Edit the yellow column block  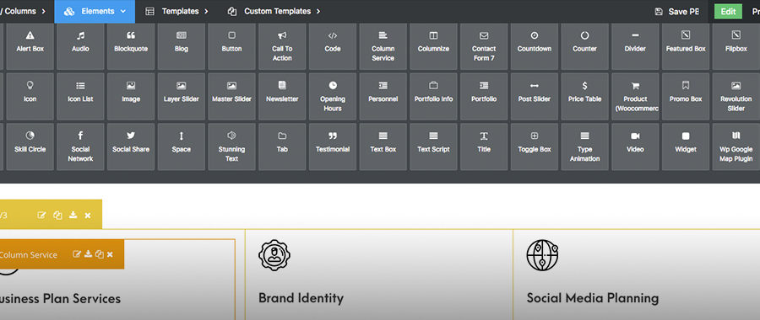41,215
